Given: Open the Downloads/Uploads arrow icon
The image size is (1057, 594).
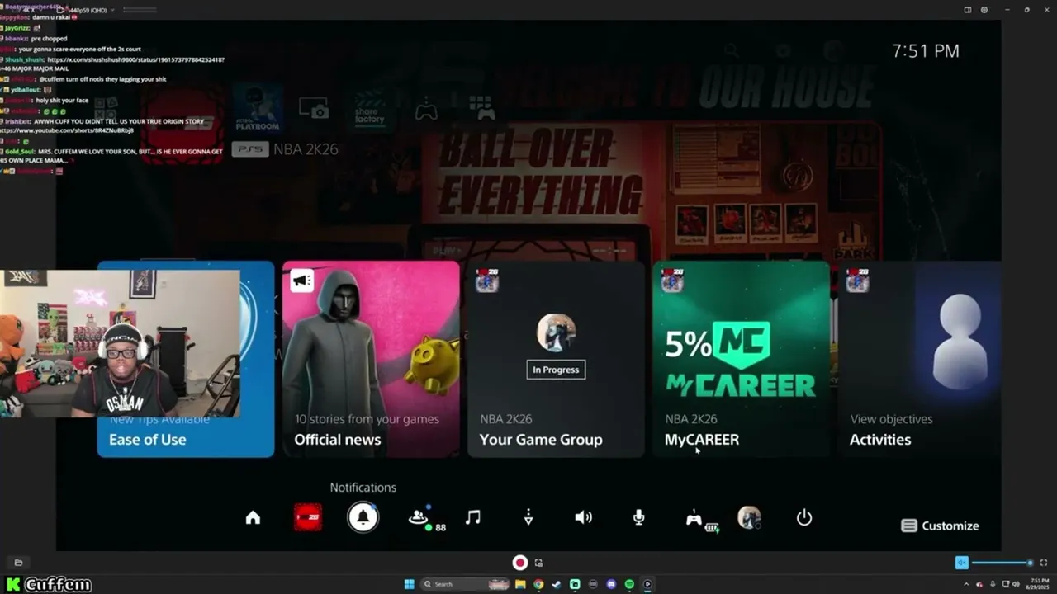Looking at the screenshot, I should pos(528,517).
